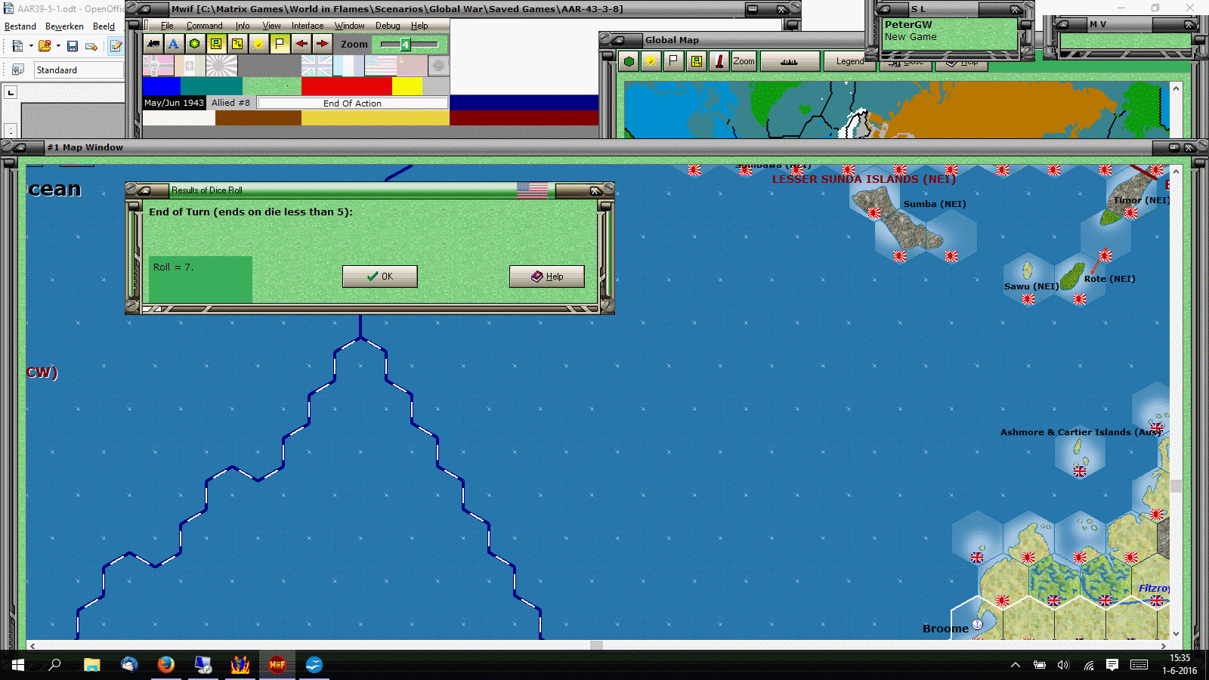This screenshot has width=1209, height=680.
Task: Click the yellow square icon in Global Map
Action: pyautogui.click(x=697, y=61)
